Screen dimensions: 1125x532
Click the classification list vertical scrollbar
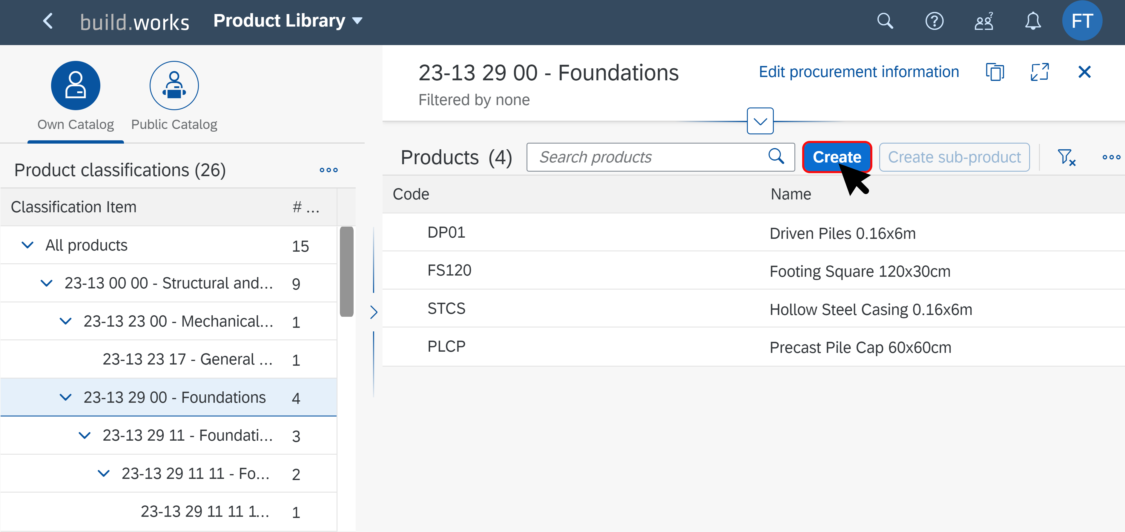click(x=346, y=271)
